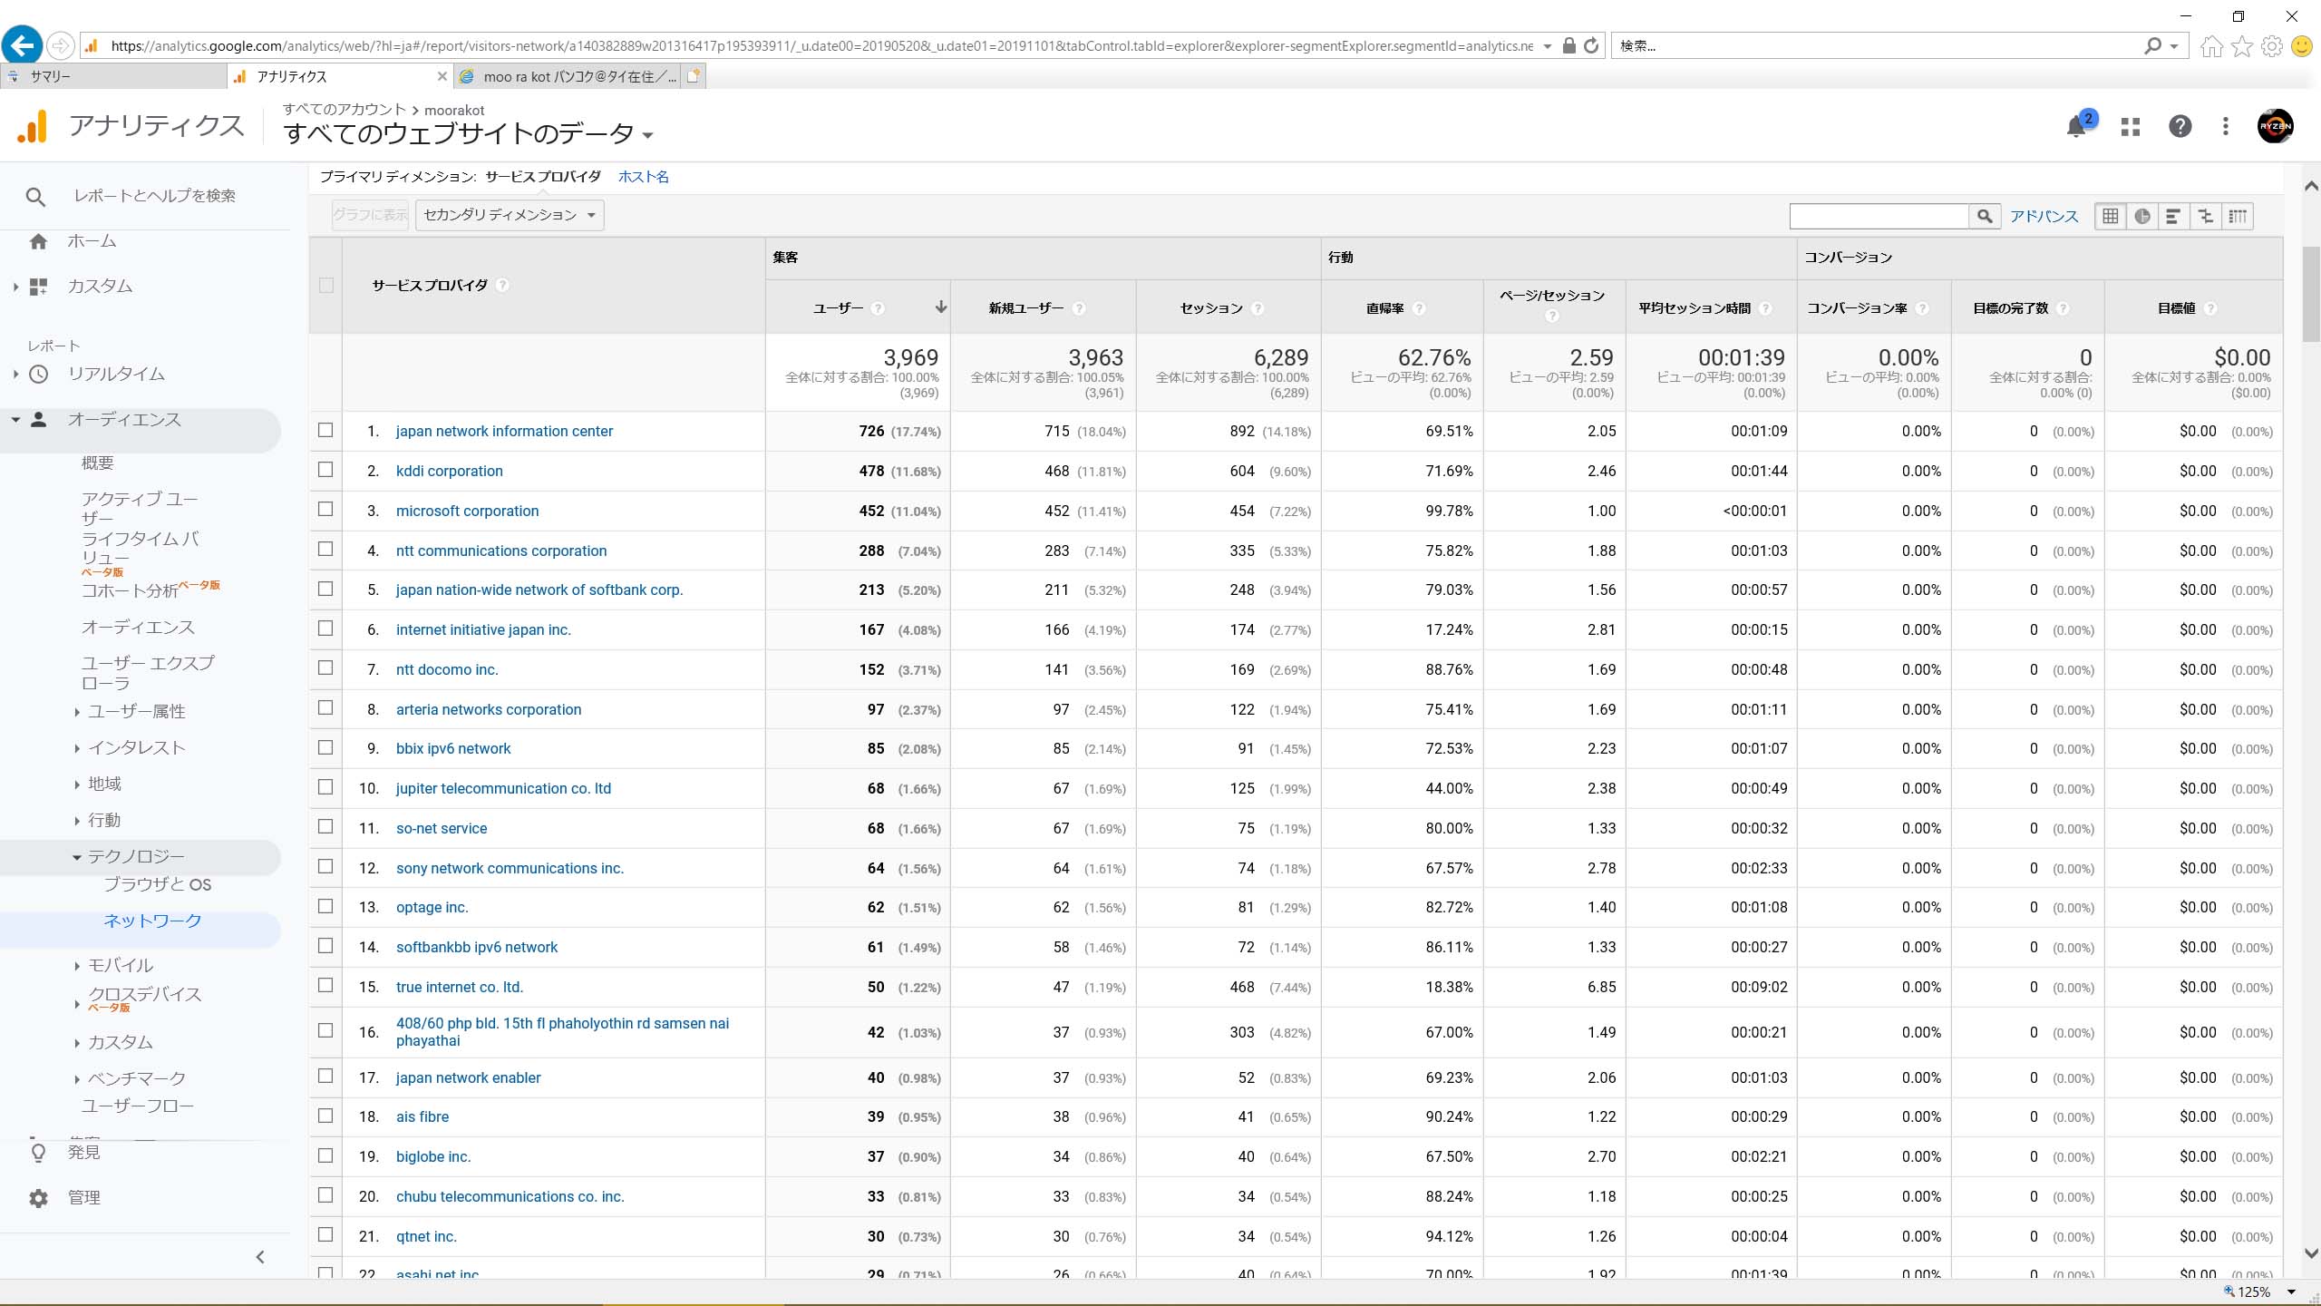Sort by the セッション column header
The height and width of the screenshot is (1306, 2321).
(x=1210, y=308)
